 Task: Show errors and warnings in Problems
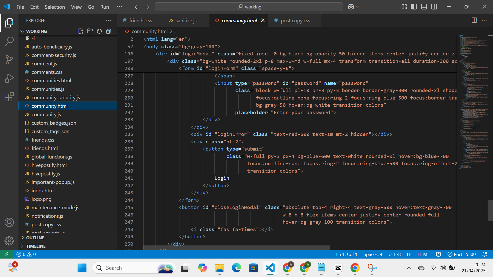[26, 254]
